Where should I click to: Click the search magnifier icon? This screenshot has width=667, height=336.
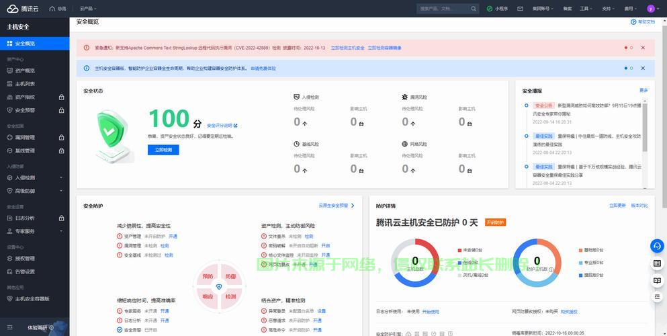(474, 9)
